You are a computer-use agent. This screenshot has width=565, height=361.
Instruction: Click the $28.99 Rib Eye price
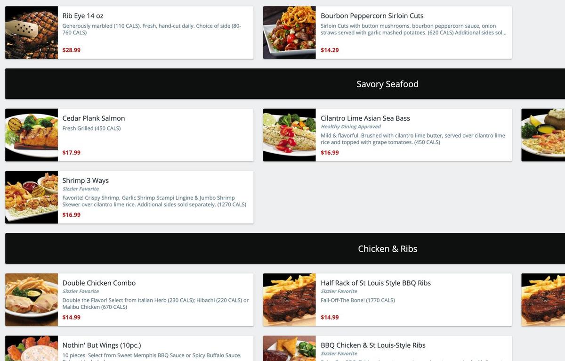pos(72,50)
